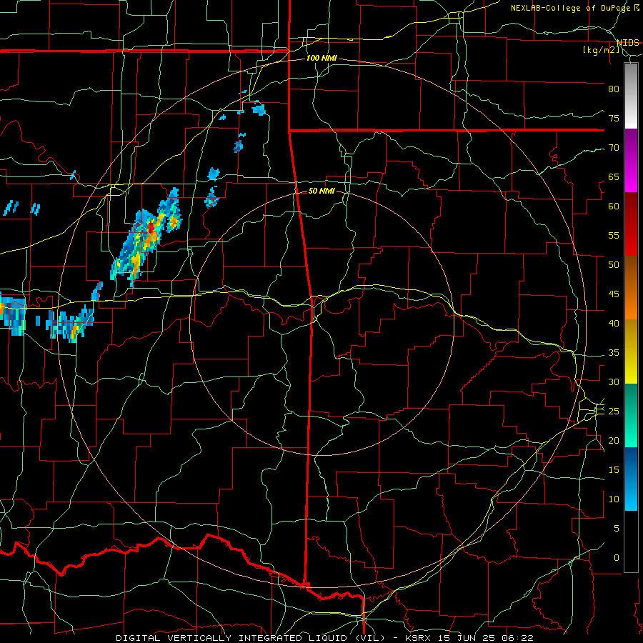Click the 35 value on the VIL scale
The height and width of the screenshot is (643, 643).
(x=614, y=353)
